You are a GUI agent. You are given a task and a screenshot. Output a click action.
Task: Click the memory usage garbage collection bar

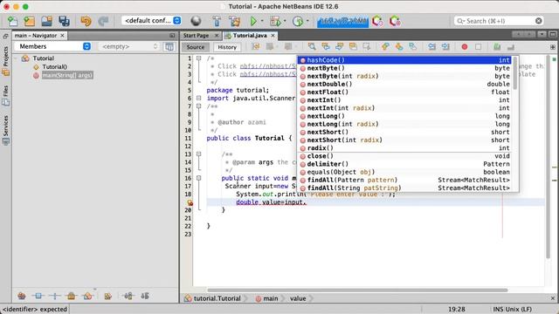(342, 21)
